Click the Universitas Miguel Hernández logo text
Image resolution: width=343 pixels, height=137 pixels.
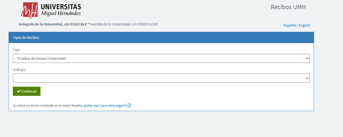coord(61,10)
